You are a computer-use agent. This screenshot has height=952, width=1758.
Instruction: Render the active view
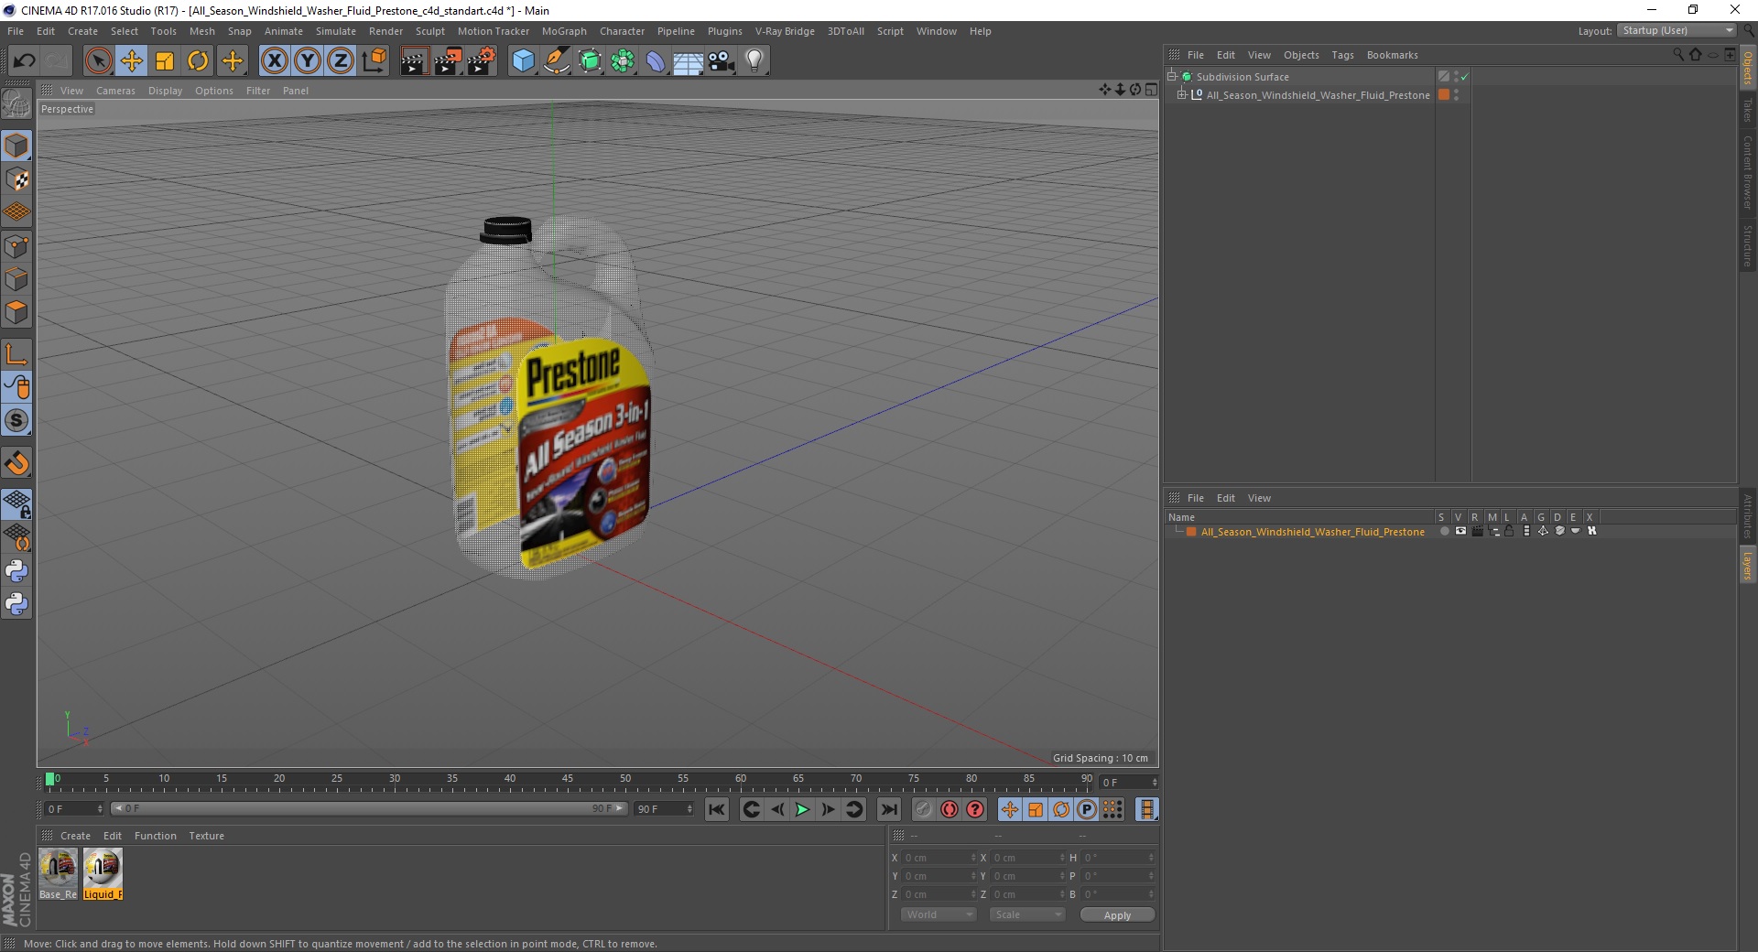point(414,61)
